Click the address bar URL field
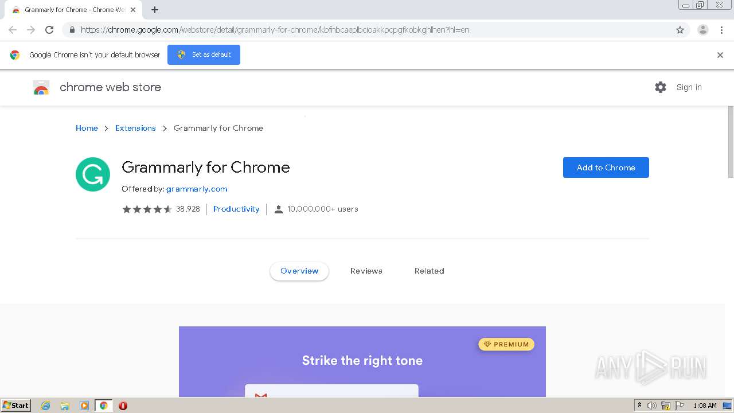This screenshot has height=413, width=734. pyautogui.click(x=344, y=30)
